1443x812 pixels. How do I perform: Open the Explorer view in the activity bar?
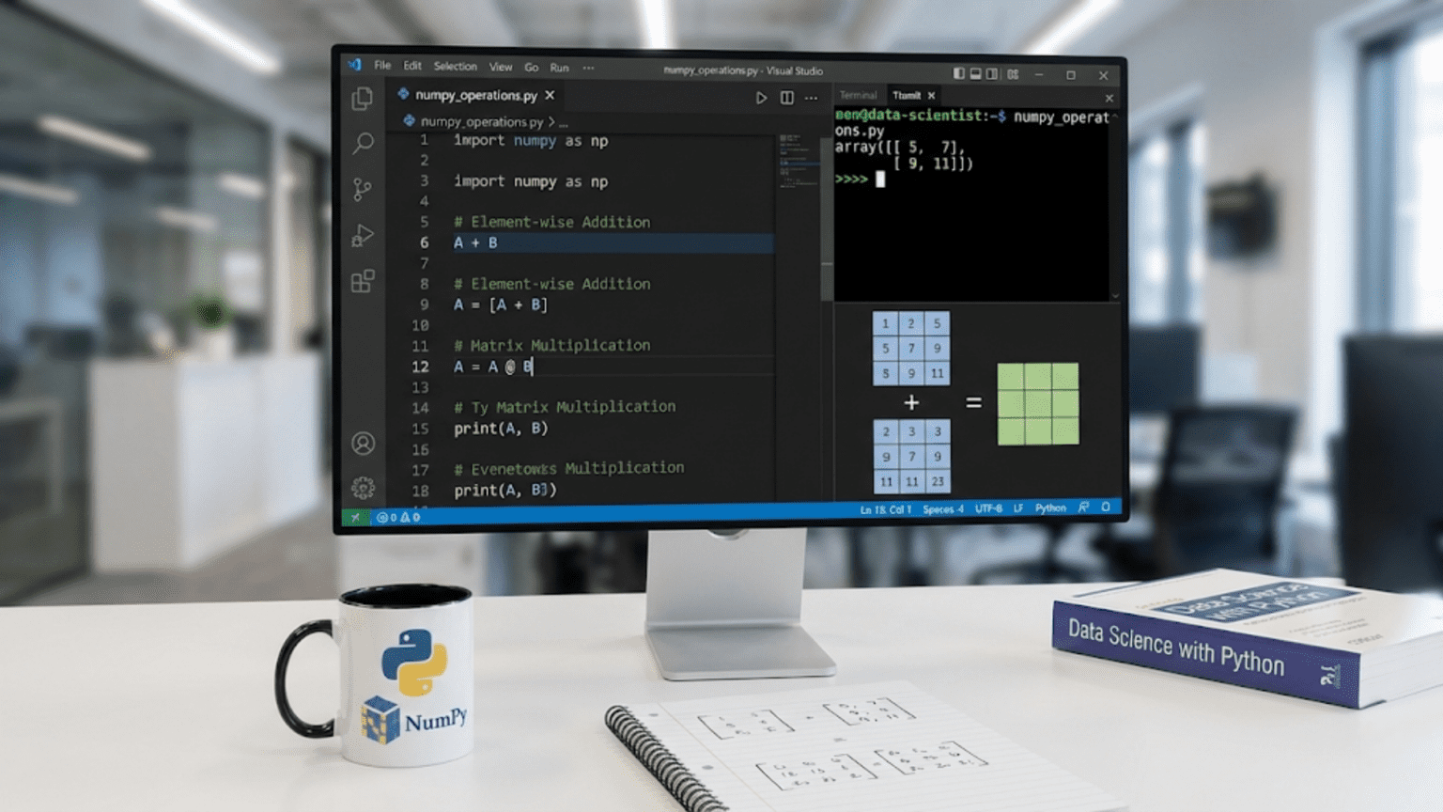coord(362,98)
